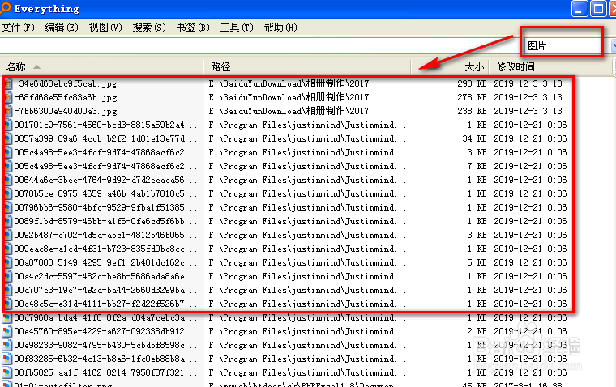Click the icon of file 00d7960a-bda4-41f0
The width and height of the screenshot is (616, 387).
7,317
